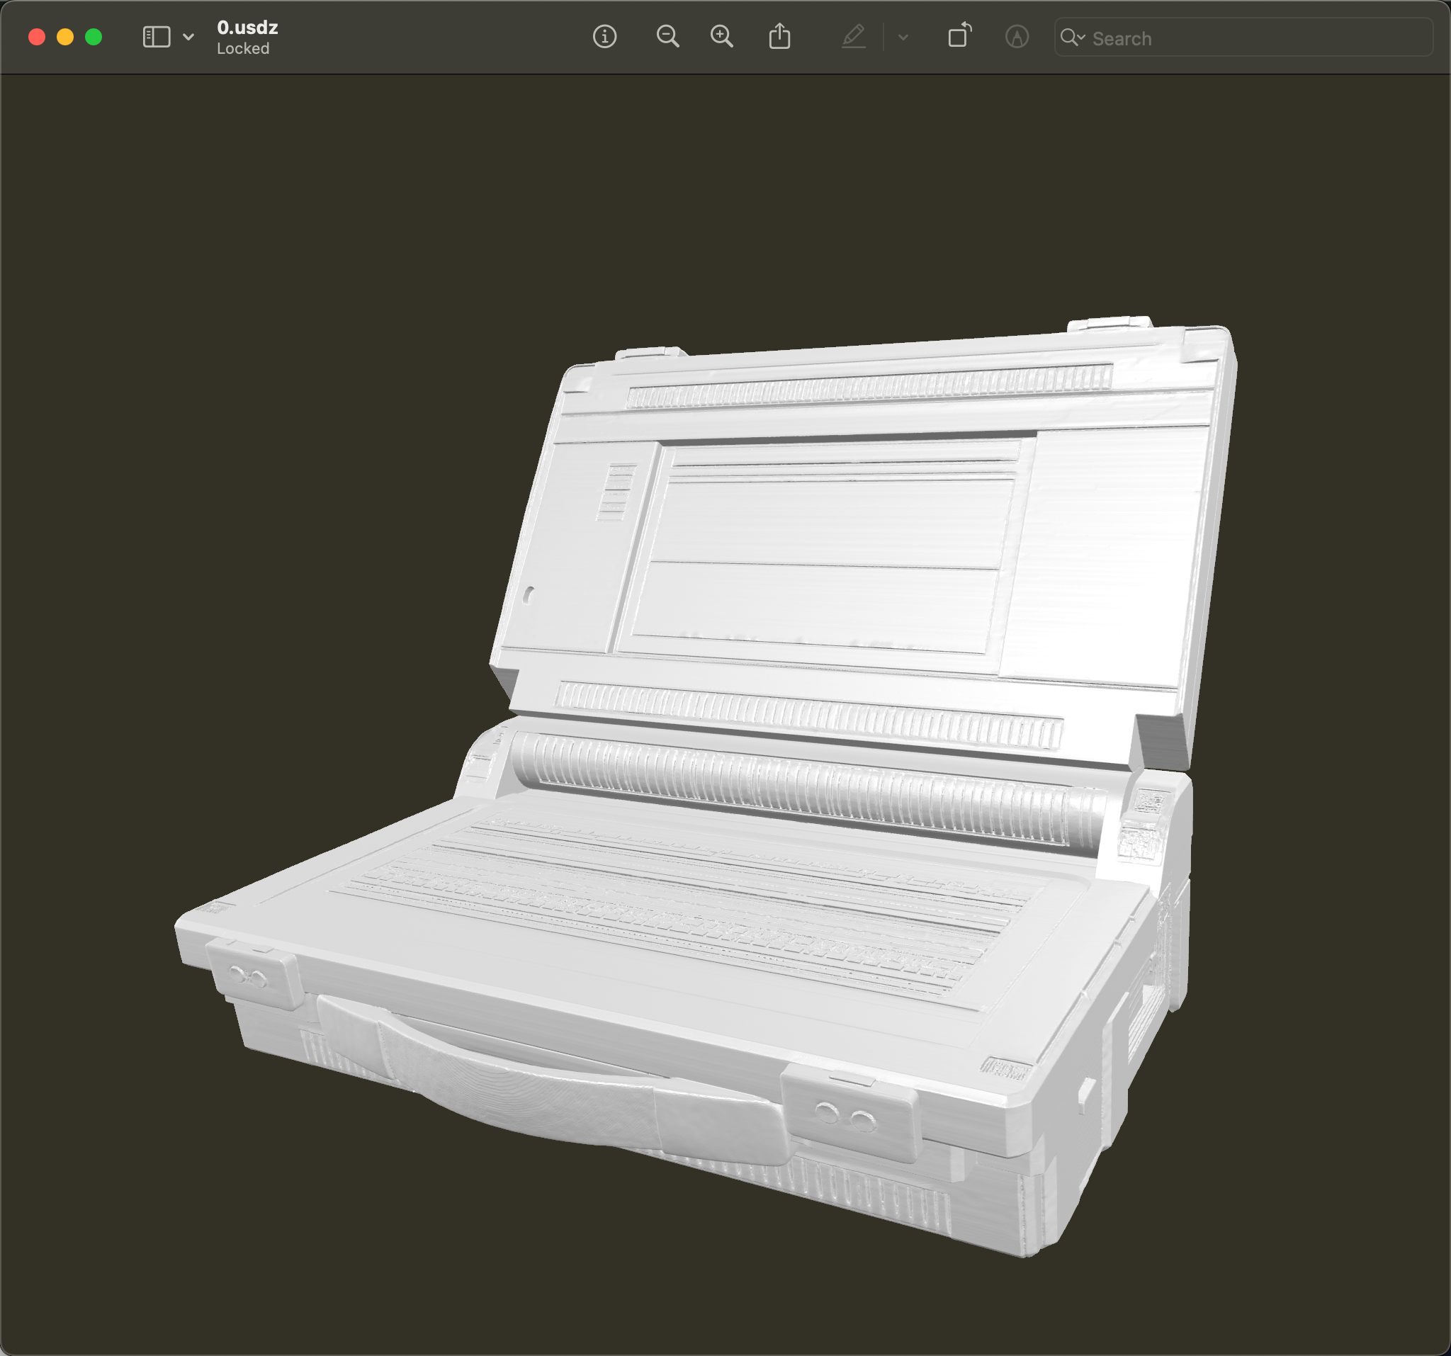1451x1356 pixels.
Task: Zoom out of the 3D model
Action: [667, 37]
